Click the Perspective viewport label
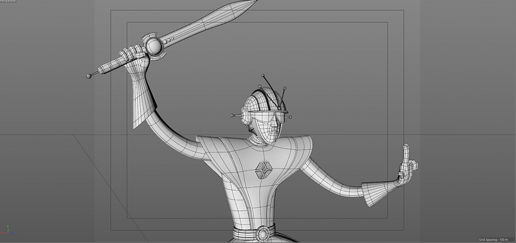Screen dimensions: 516x243 point(8,1)
